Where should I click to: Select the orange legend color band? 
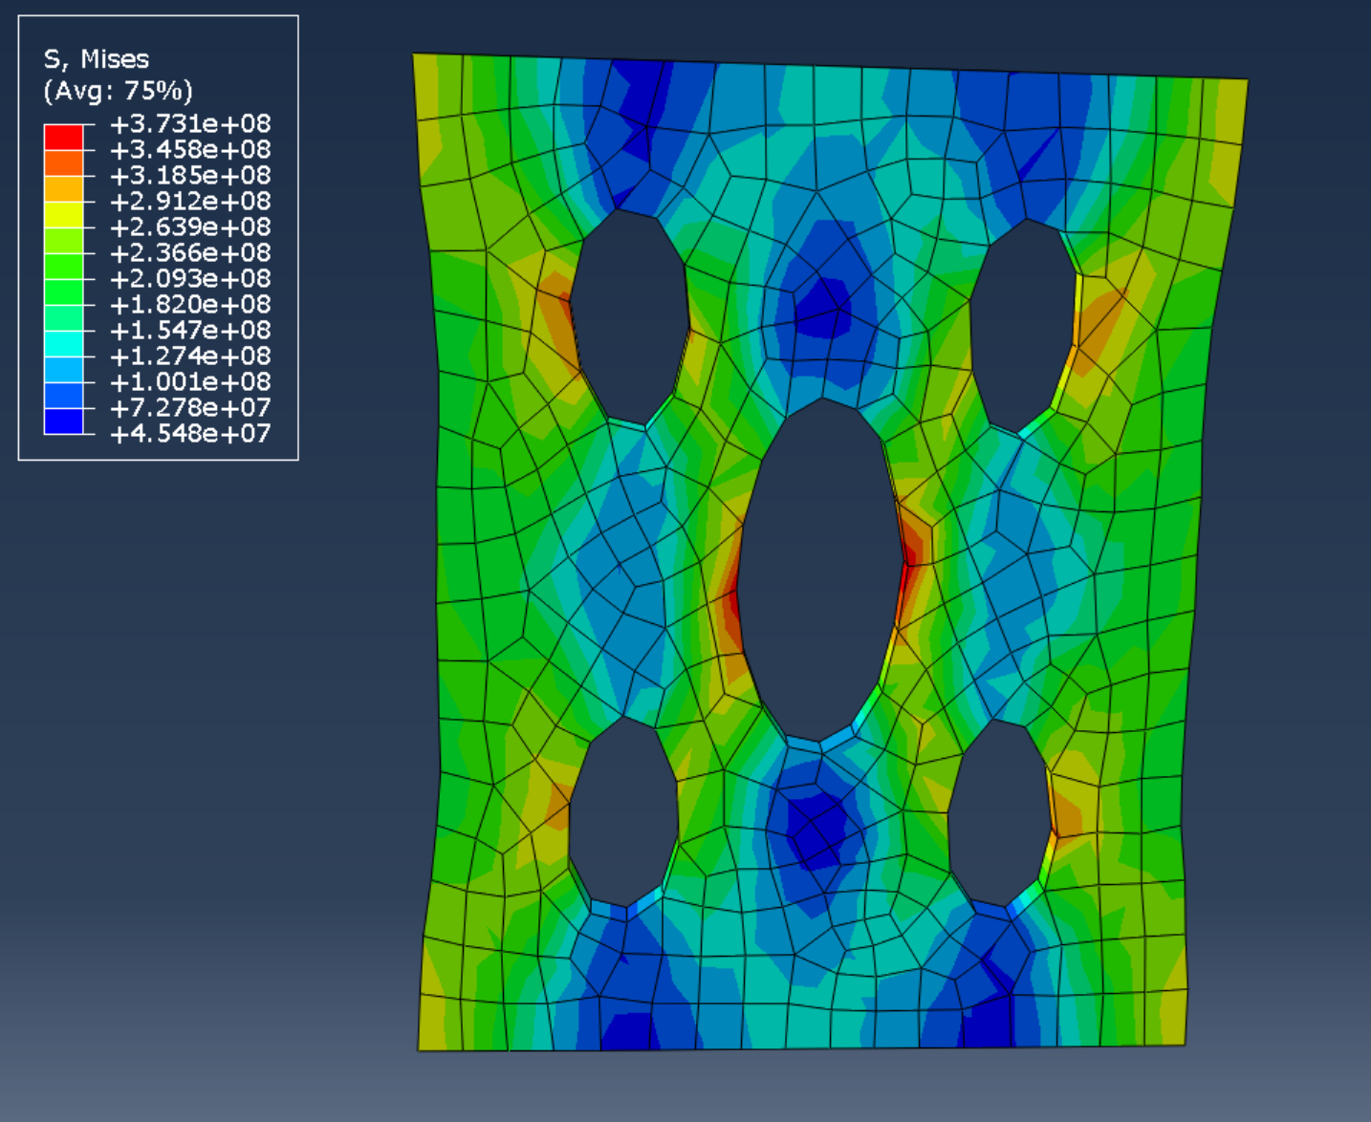(63, 162)
